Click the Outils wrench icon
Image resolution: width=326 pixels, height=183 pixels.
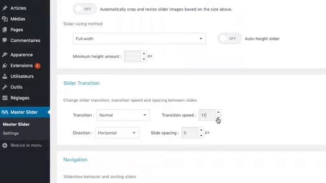(5, 87)
